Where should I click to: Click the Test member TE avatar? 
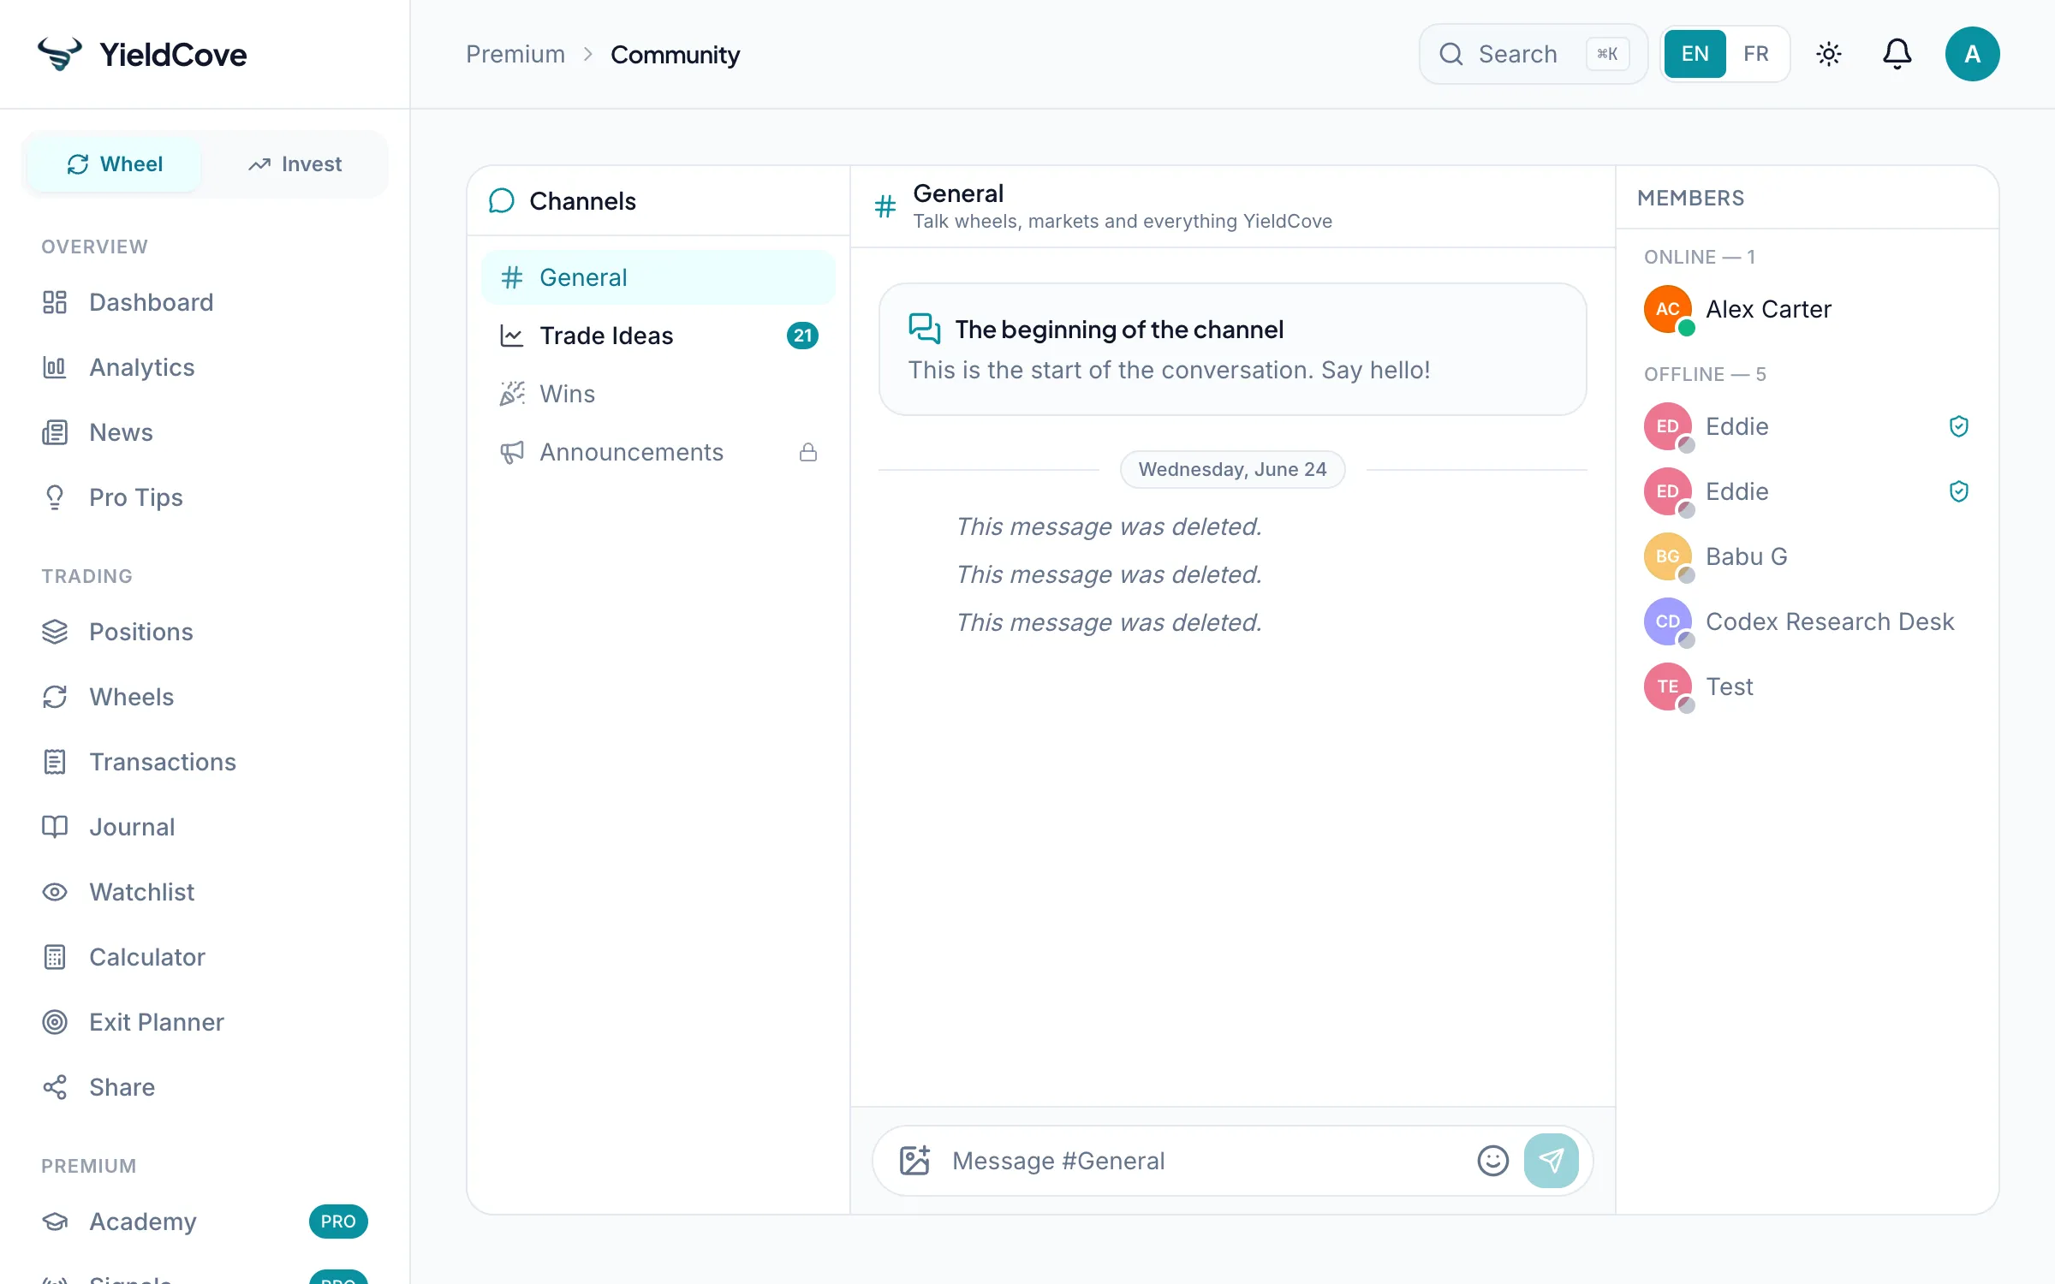[1667, 687]
